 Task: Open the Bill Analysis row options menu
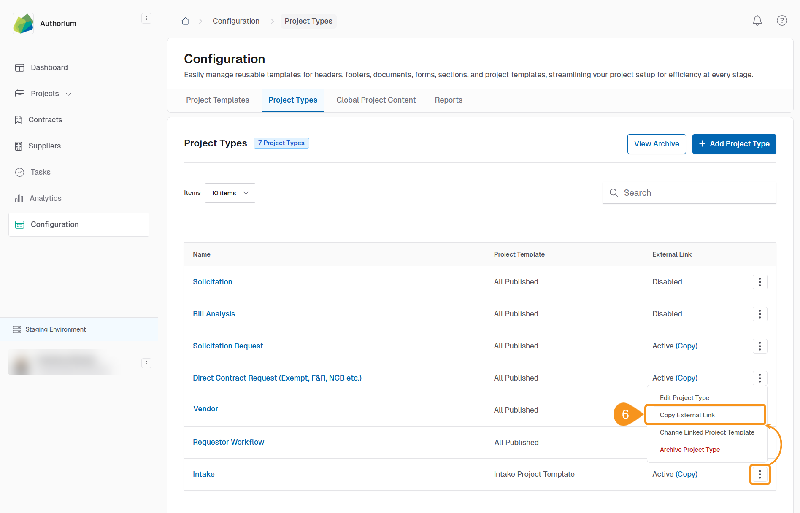[x=759, y=314]
